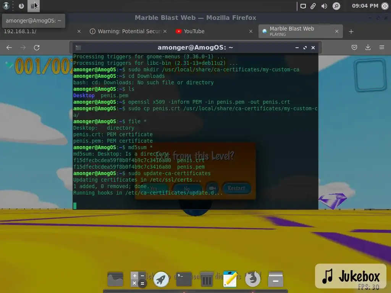391x293 pixels.
Task: Click the Firefox window title bar text
Action: tap(195, 18)
